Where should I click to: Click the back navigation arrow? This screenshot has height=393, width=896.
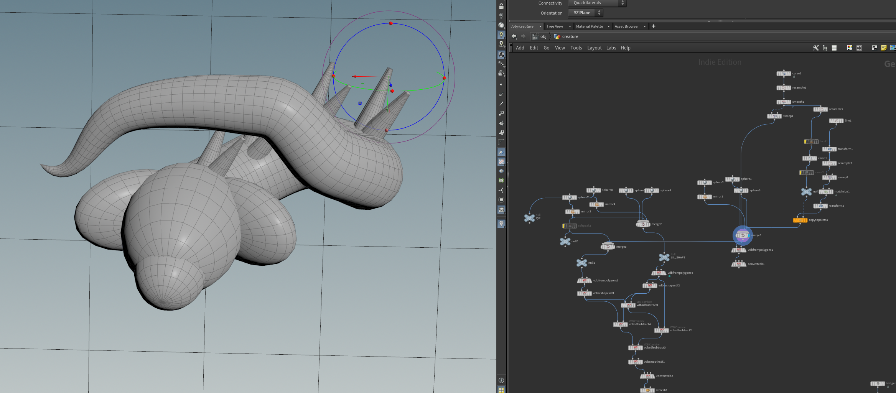click(x=514, y=36)
